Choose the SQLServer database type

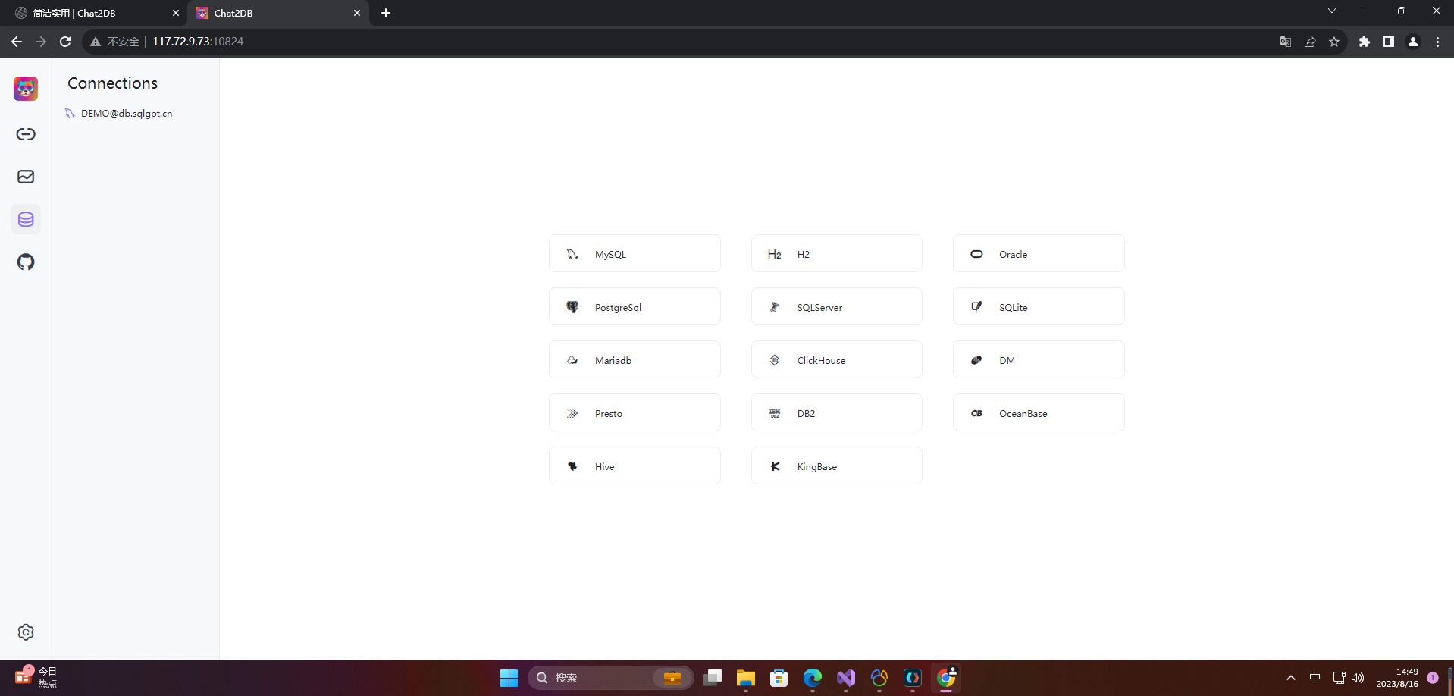pos(837,307)
